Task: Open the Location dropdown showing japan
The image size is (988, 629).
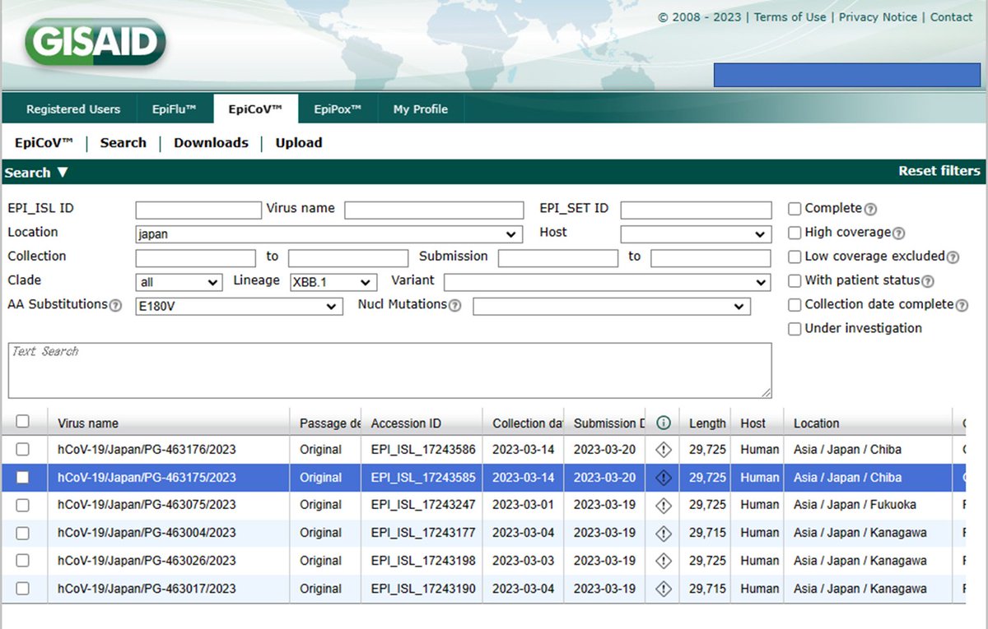Action: (x=329, y=234)
